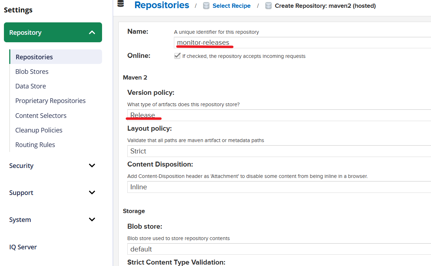This screenshot has height=266, width=431.
Task: Click the database icon beside Create Repository
Action: (268, 6)
